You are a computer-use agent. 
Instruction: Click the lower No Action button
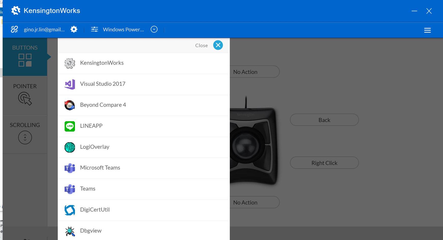[254, 202]
